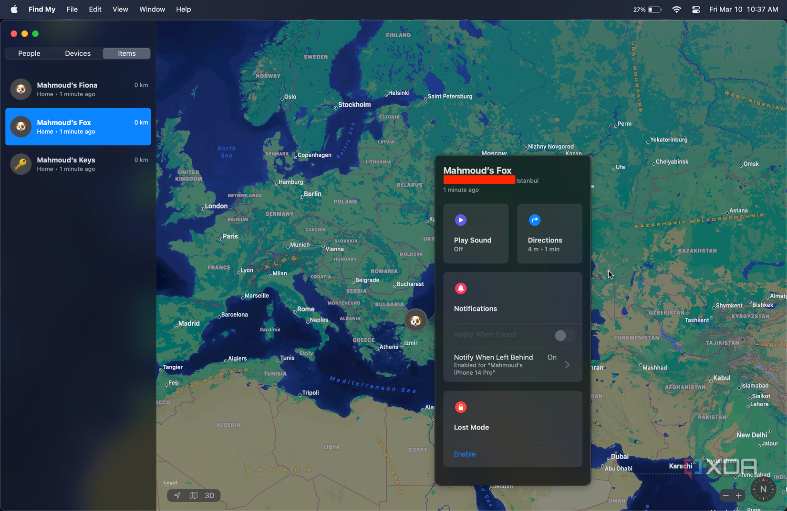Switch to the People tab
The height and width of the screenshot is (511, 787).
[29, 53]
